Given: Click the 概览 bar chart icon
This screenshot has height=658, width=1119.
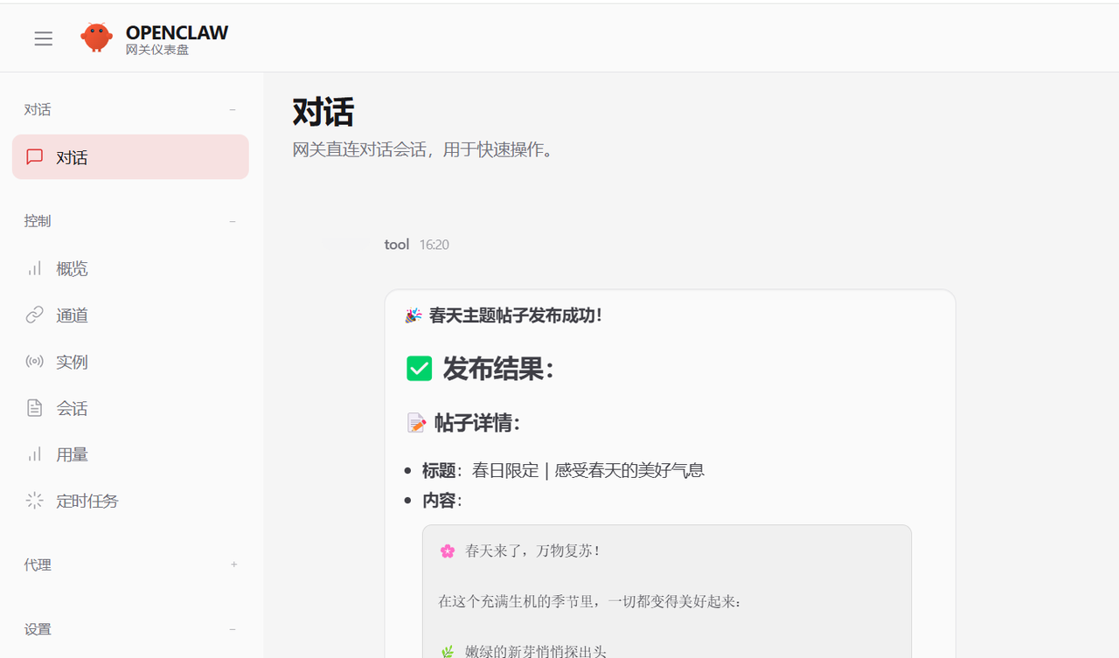Looking at the screenshot, I should click(35, 268).
